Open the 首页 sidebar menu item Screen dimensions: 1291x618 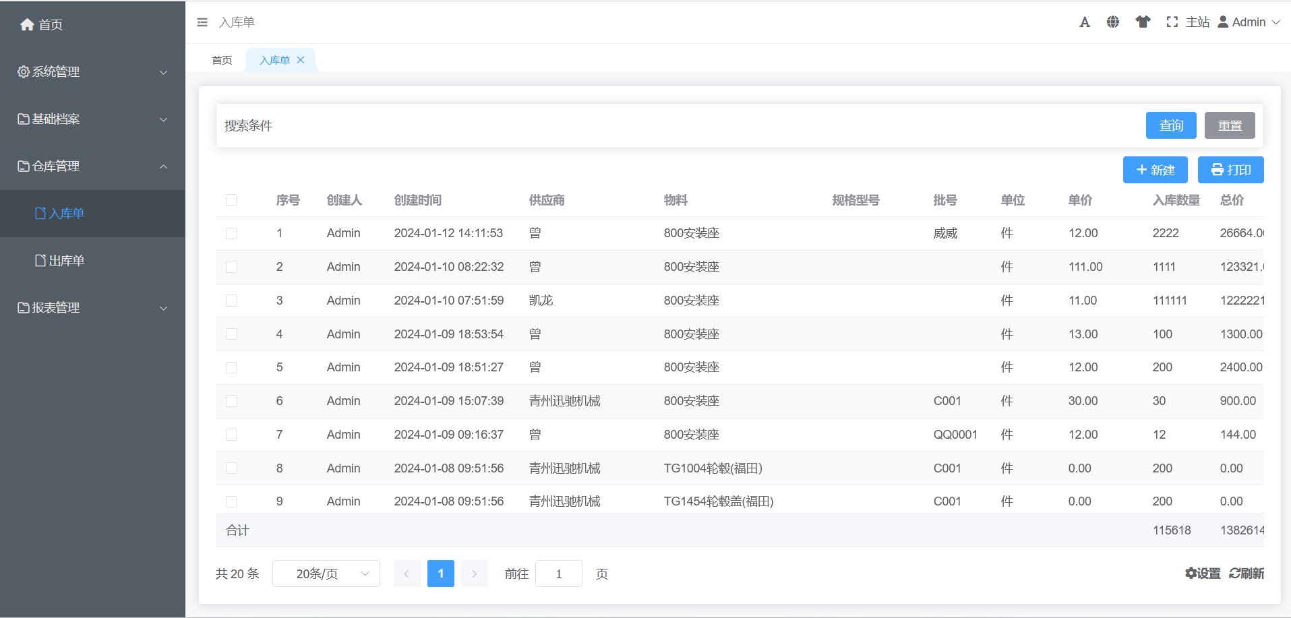(92, 24)
